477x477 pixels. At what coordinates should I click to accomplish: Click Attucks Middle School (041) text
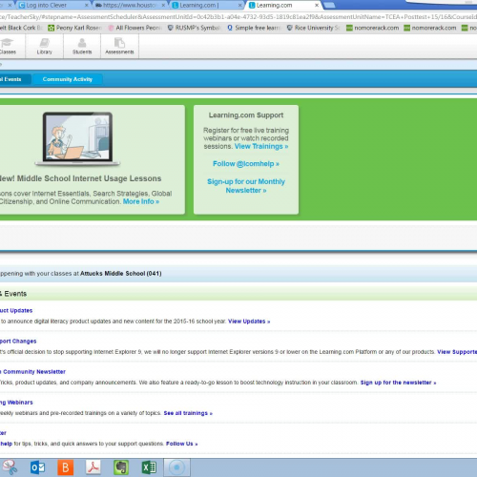[x=121, y=274]
